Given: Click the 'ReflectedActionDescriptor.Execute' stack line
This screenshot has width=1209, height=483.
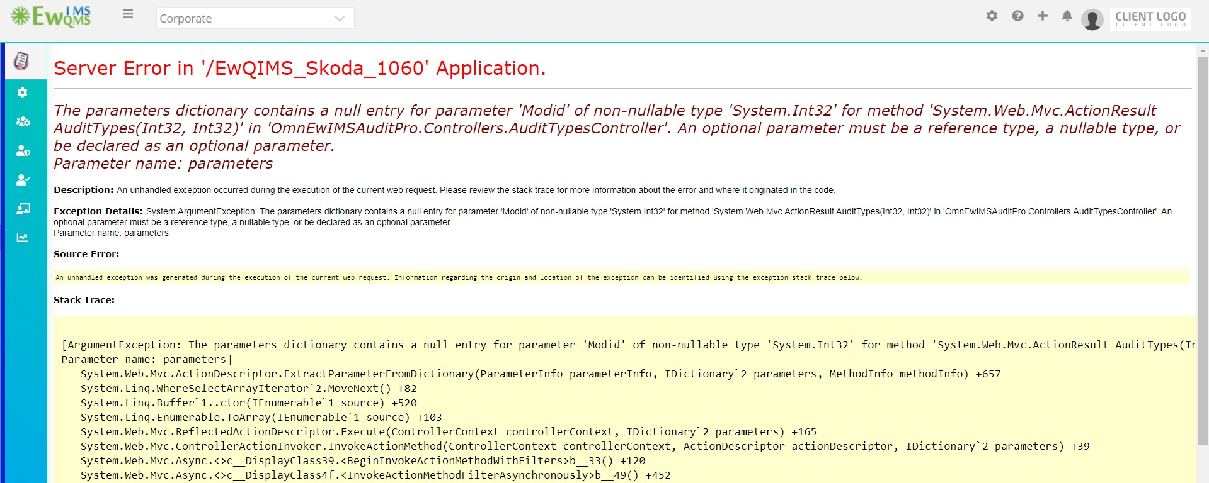Looking at the screenshot, I should pos(448,431).
